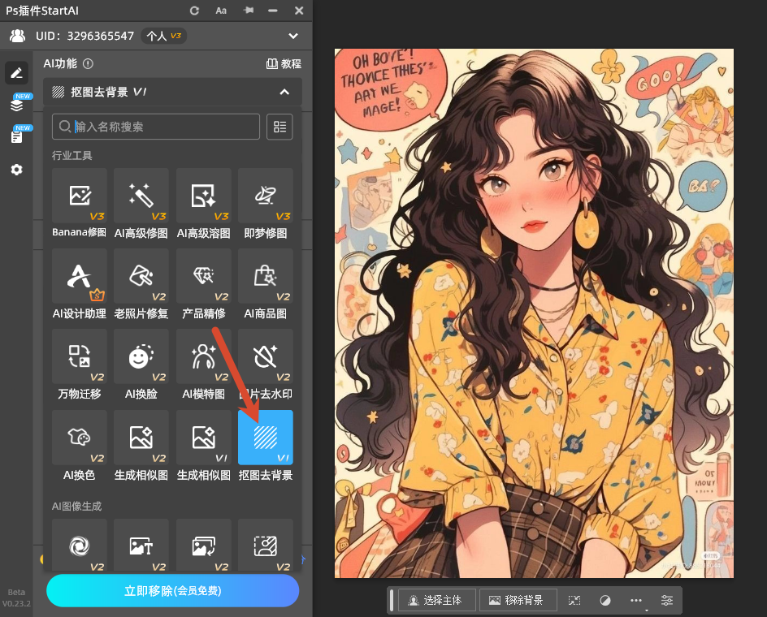
Task: Pick the AI换色 tool
Action: (x=79, y=438)
